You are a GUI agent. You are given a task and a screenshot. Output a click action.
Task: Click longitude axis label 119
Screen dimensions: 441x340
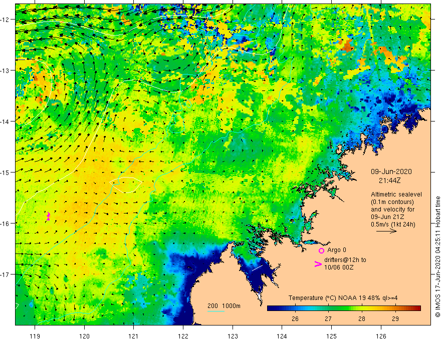coord(35,336)
